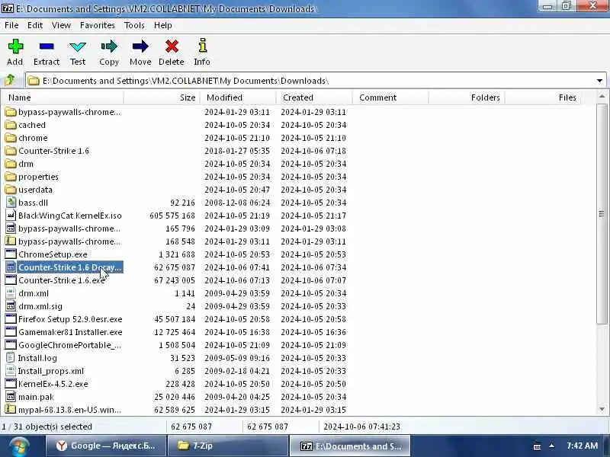Click the drm folder icon

tap(11, 164)
